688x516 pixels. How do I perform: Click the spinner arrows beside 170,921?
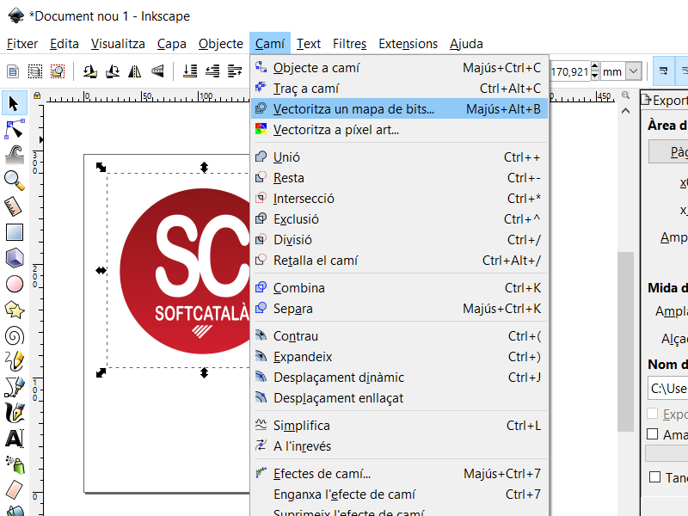(x=594, y=71)
